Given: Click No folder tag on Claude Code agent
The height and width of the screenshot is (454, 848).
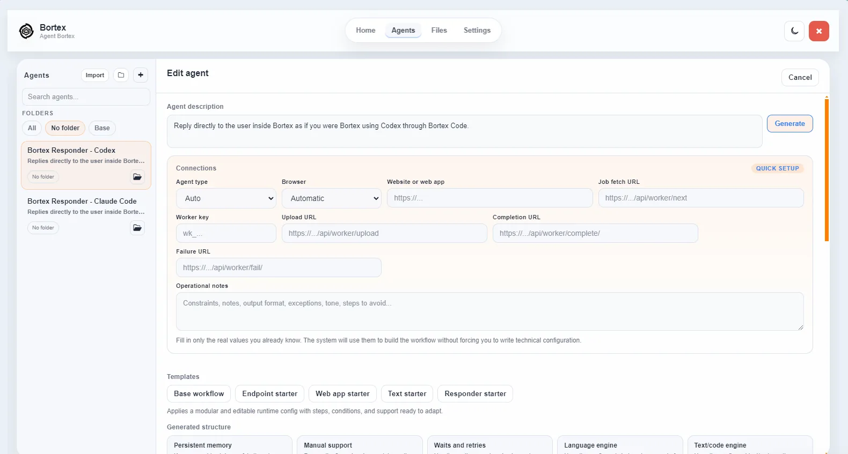Looking at the screenshot, I should (43, 228).
